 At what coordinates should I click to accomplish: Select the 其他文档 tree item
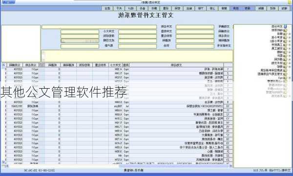pos(277,96)
